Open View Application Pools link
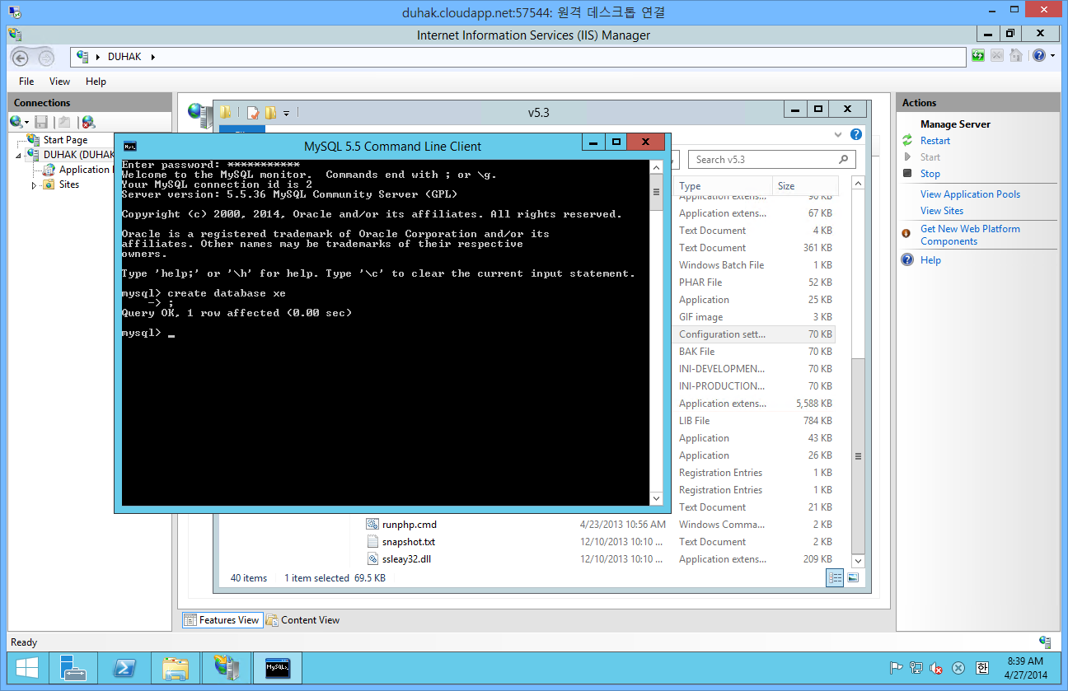Viewport: 1068px width, 691px height. [x=970, y=194]
